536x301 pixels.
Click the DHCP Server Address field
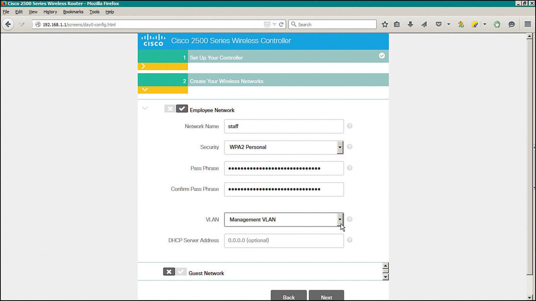pyautogui.click(x=284, y=240)
